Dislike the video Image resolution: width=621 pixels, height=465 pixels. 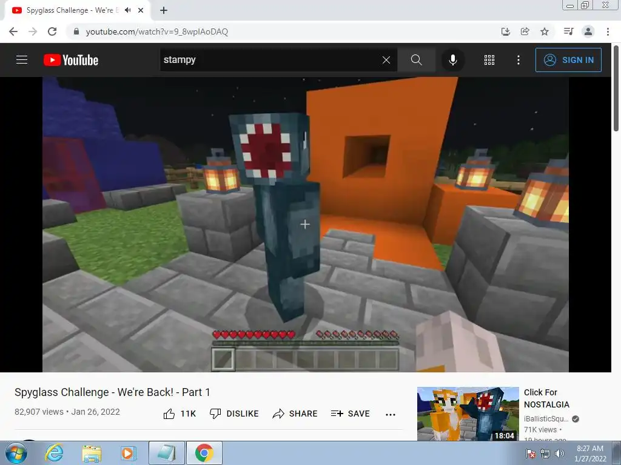coord(233,414)
